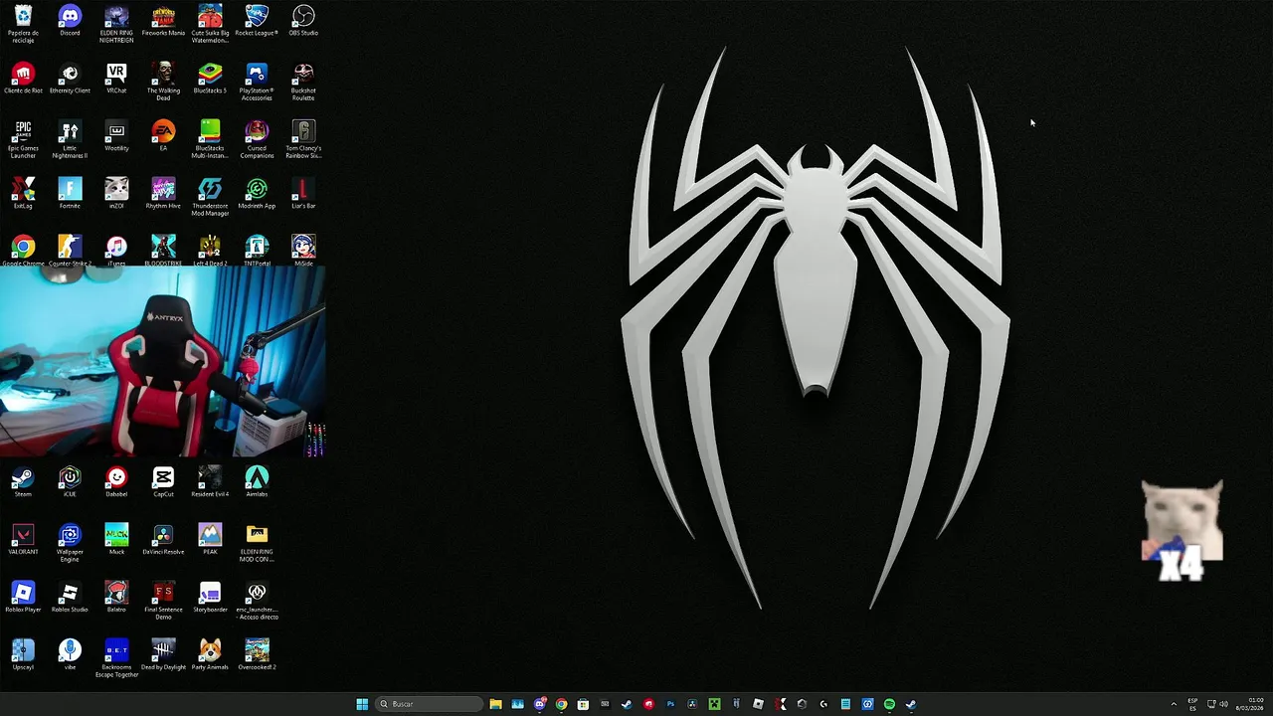1273x716 pixels.
Task: Click the taskbar Buscar search box
Action: 427,704
